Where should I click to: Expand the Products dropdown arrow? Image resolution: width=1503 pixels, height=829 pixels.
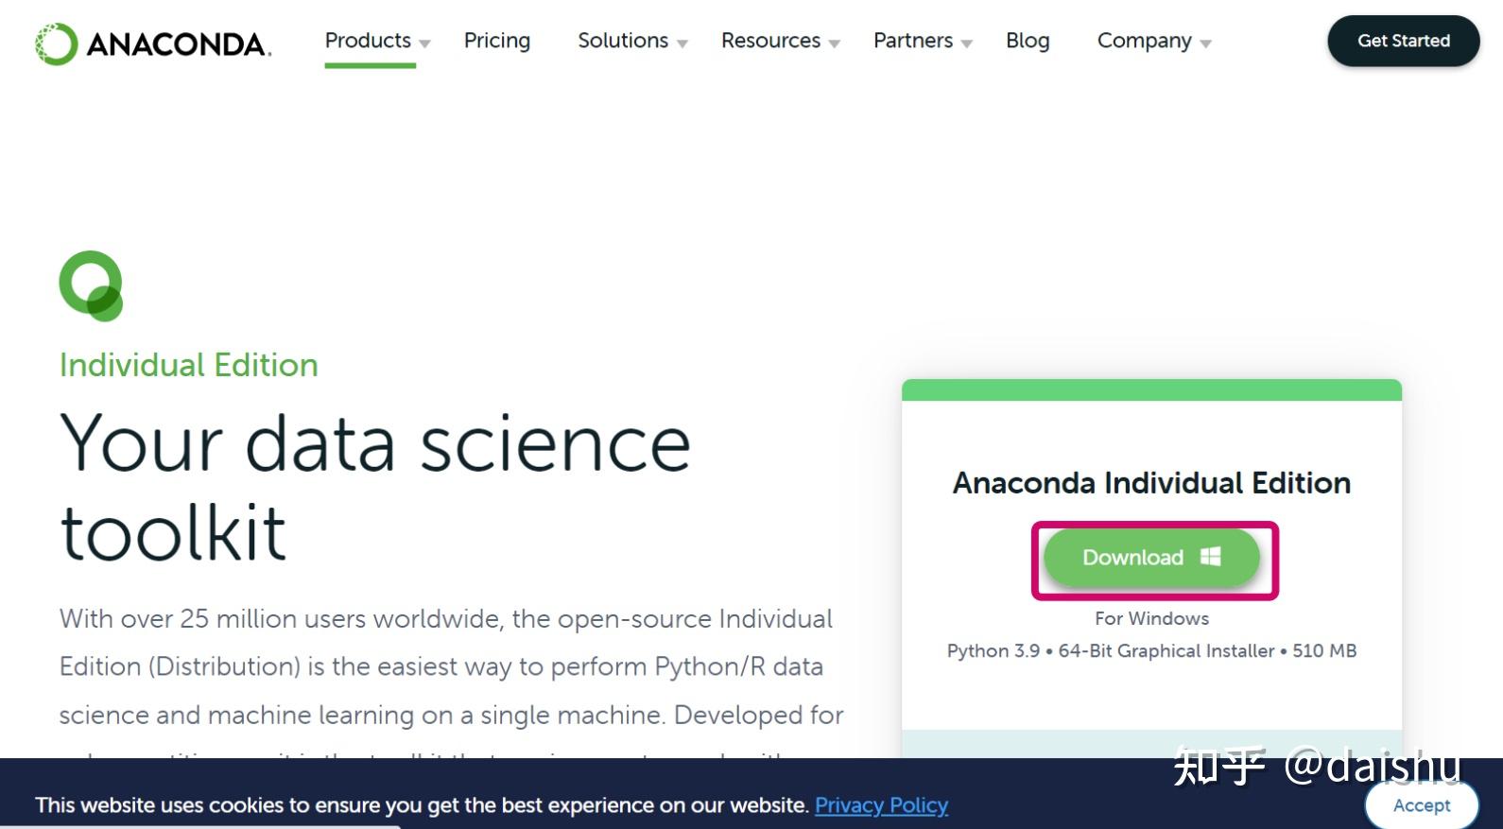425,43
